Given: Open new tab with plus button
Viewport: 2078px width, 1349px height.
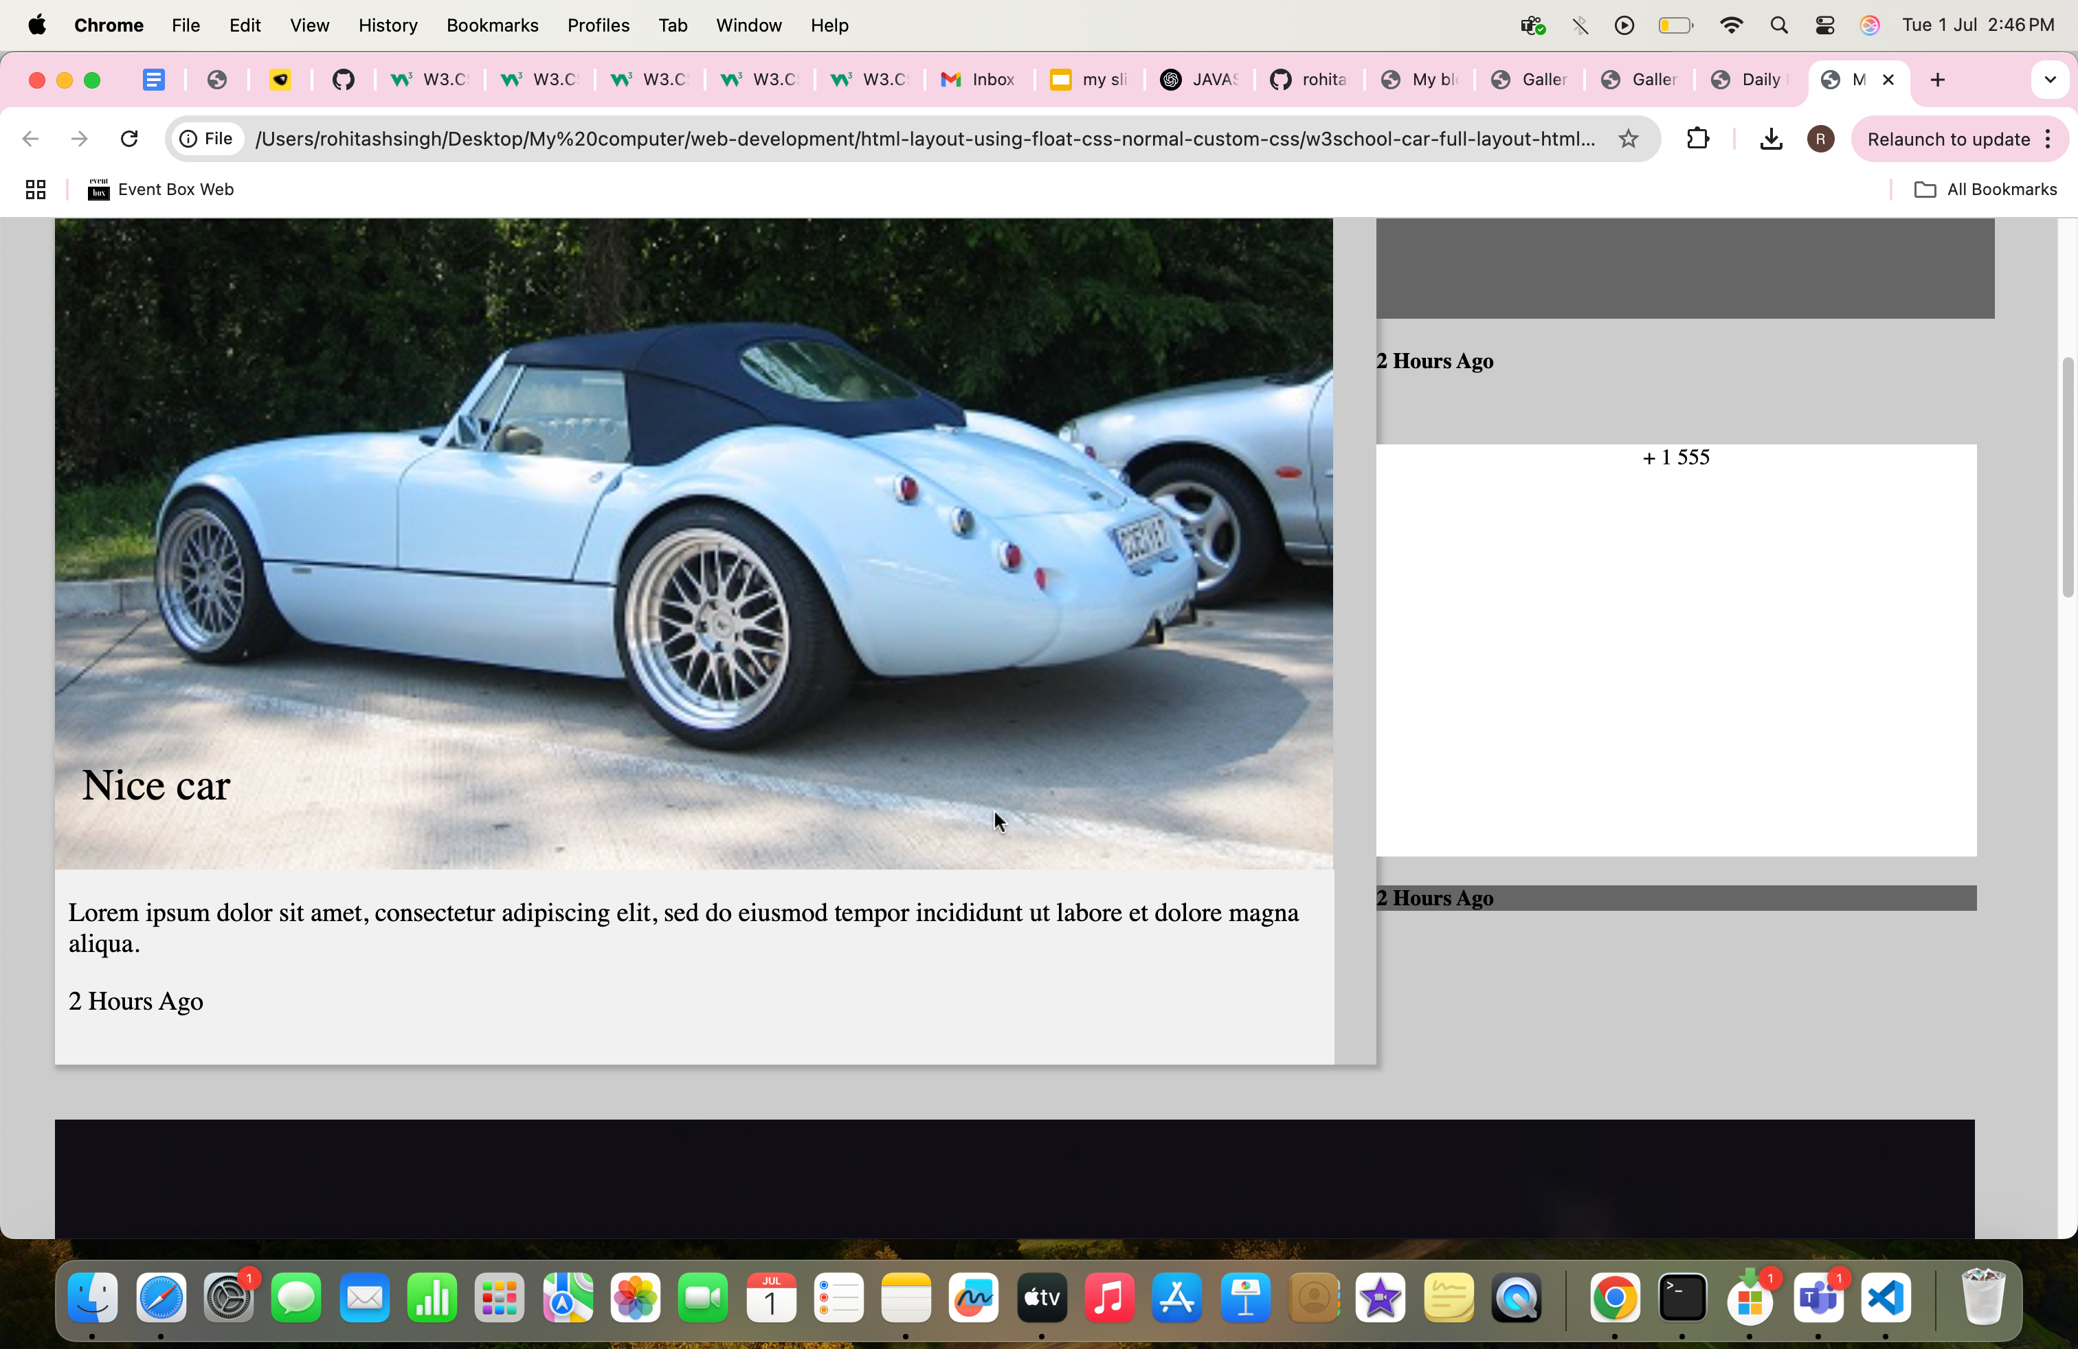Looking at the screenshot, I should pyautogui.click(x=1937, y=80).
